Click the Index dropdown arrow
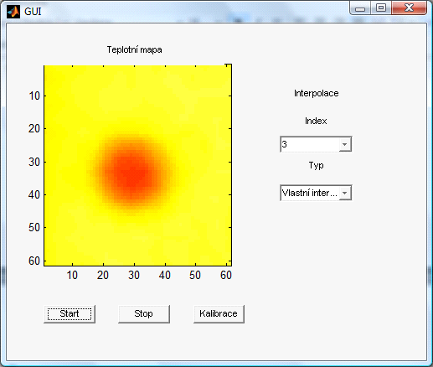The image size is (433, 367). coord(345,144)
